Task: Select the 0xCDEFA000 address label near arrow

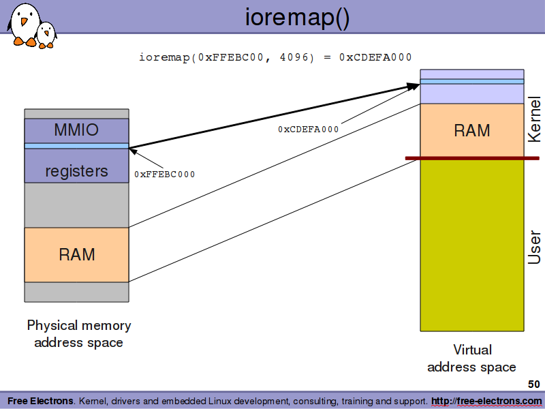Action: (308, 130)
